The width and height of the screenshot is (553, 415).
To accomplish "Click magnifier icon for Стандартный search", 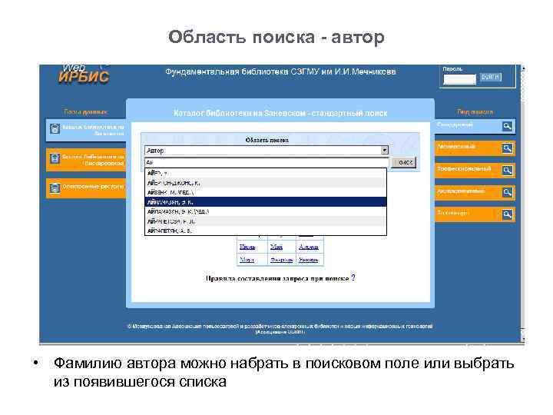I will click(507, 126).
